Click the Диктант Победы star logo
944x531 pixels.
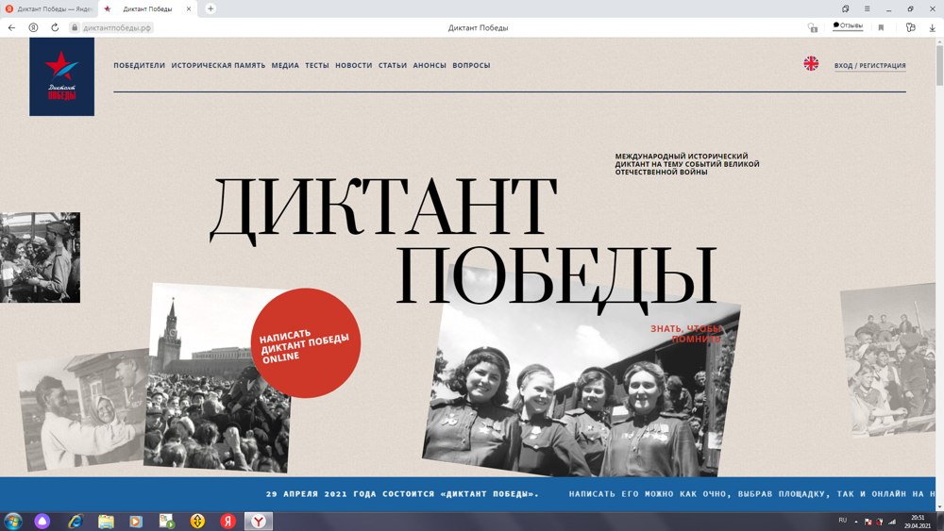click(62, 76)
